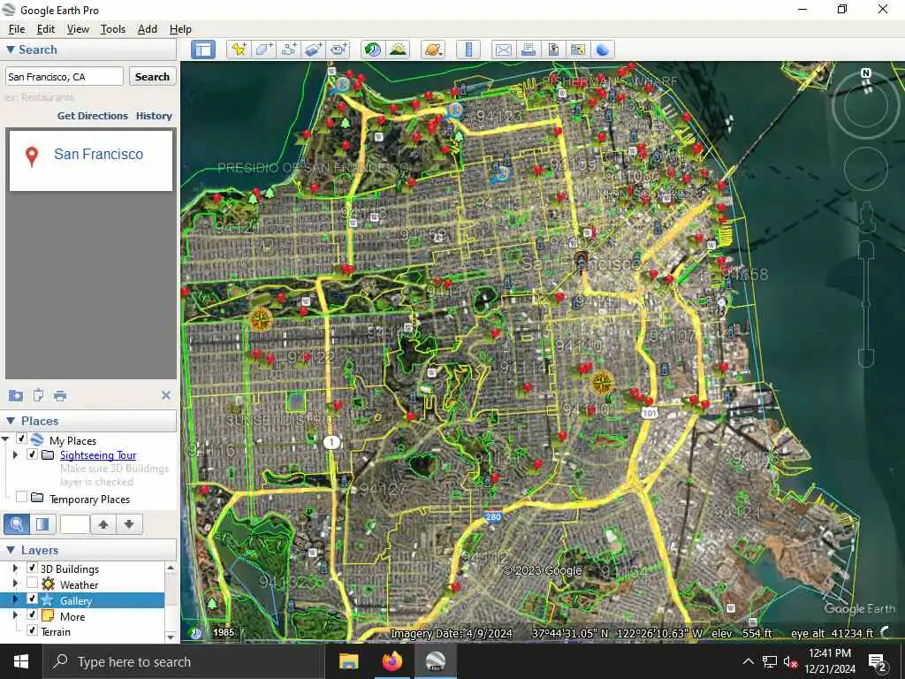905x679 pixels.
Task: Open the planet switcher icon
Action: [x=433, y=50]
